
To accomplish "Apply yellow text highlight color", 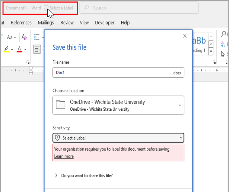I will click(6, 49).
